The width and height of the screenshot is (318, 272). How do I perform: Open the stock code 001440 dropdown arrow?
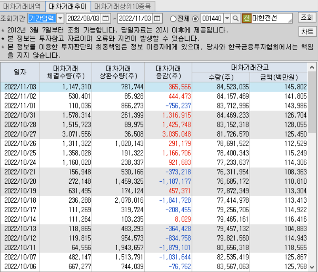[x=227, y=18]
